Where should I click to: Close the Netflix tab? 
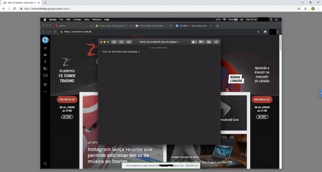tap(91, 26)
